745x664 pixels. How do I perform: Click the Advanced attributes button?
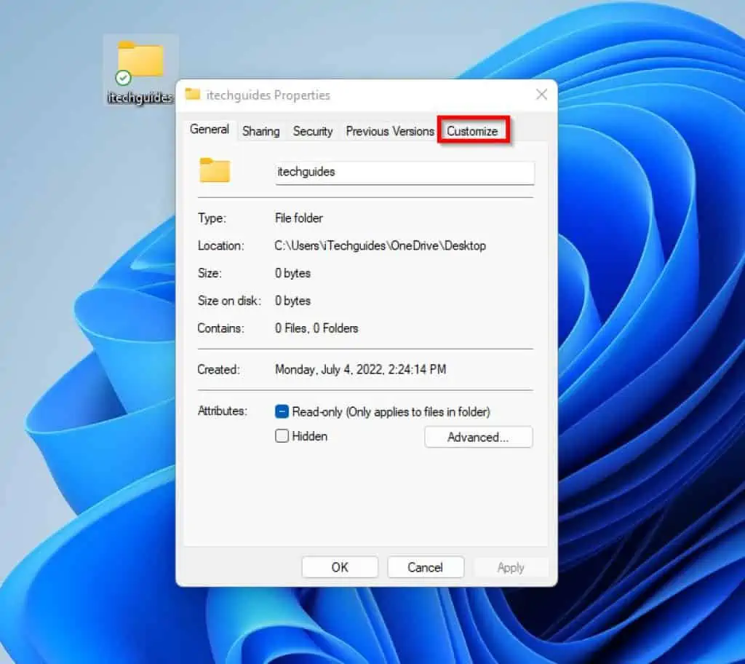tap(478, 437)
